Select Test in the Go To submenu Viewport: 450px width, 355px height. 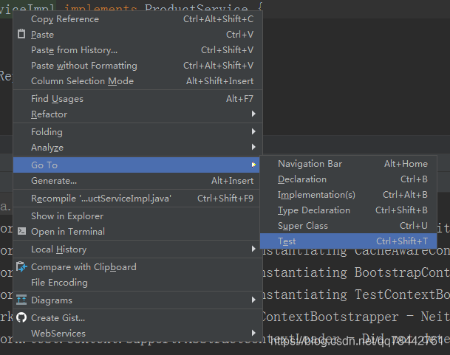coord(287,241)
